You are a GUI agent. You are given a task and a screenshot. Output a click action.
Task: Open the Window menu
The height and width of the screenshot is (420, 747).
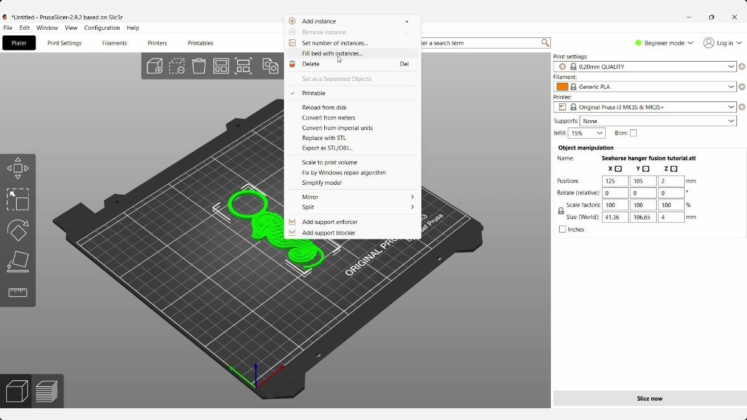(47, 28)
